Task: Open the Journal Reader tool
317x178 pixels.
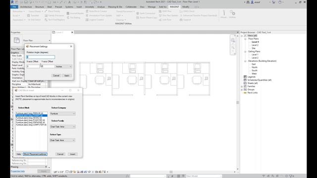Action: coord(75,13)
